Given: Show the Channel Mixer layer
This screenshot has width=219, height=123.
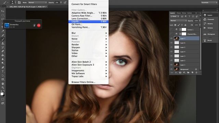Looking at the screenshot, I should 171,34.
